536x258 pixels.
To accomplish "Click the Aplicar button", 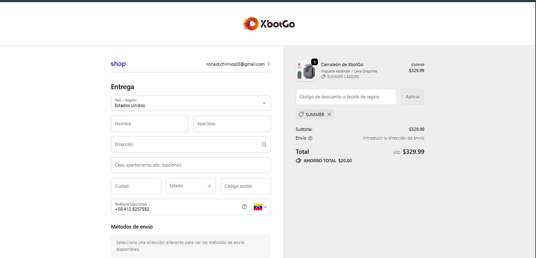I will 413,97.
